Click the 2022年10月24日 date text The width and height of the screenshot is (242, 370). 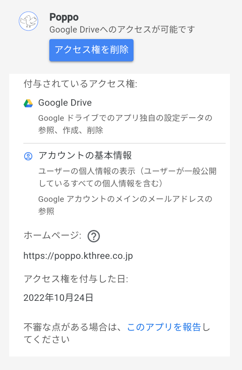click(x=58, y=298)
